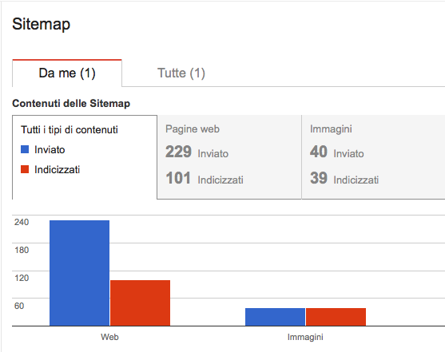Select the Immagini content panel
Viewport: 445px width, 352px height.
click(373, 157)
